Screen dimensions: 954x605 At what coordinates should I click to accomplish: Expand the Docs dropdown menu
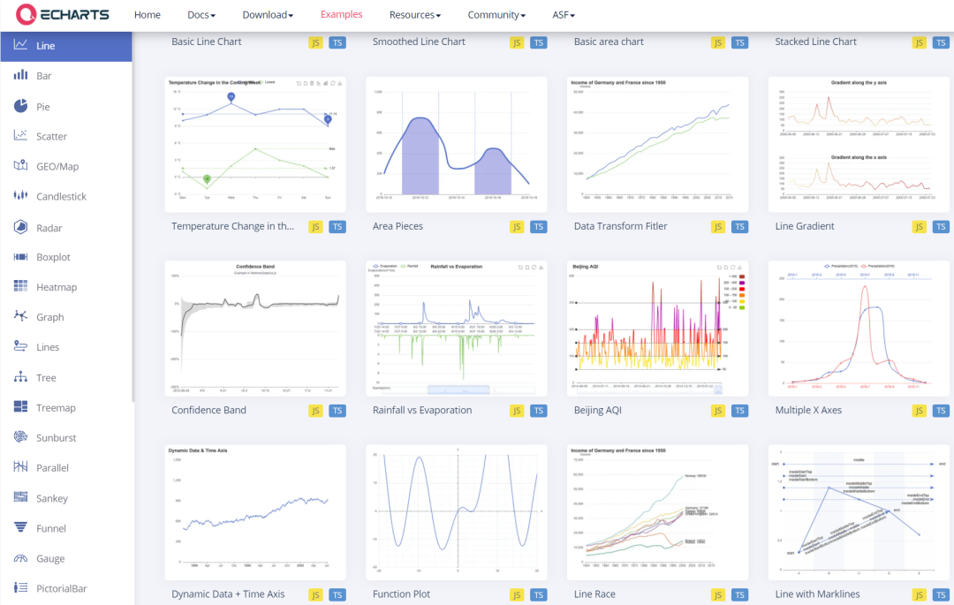[x=201, y=15]
